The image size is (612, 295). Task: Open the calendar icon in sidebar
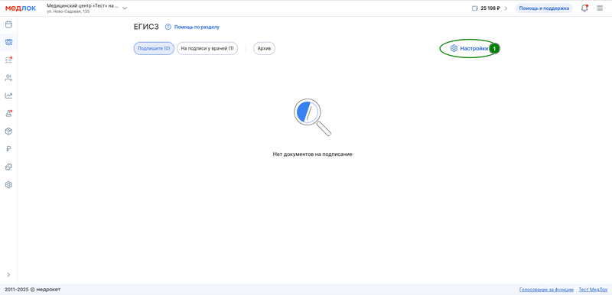(8, 24)
